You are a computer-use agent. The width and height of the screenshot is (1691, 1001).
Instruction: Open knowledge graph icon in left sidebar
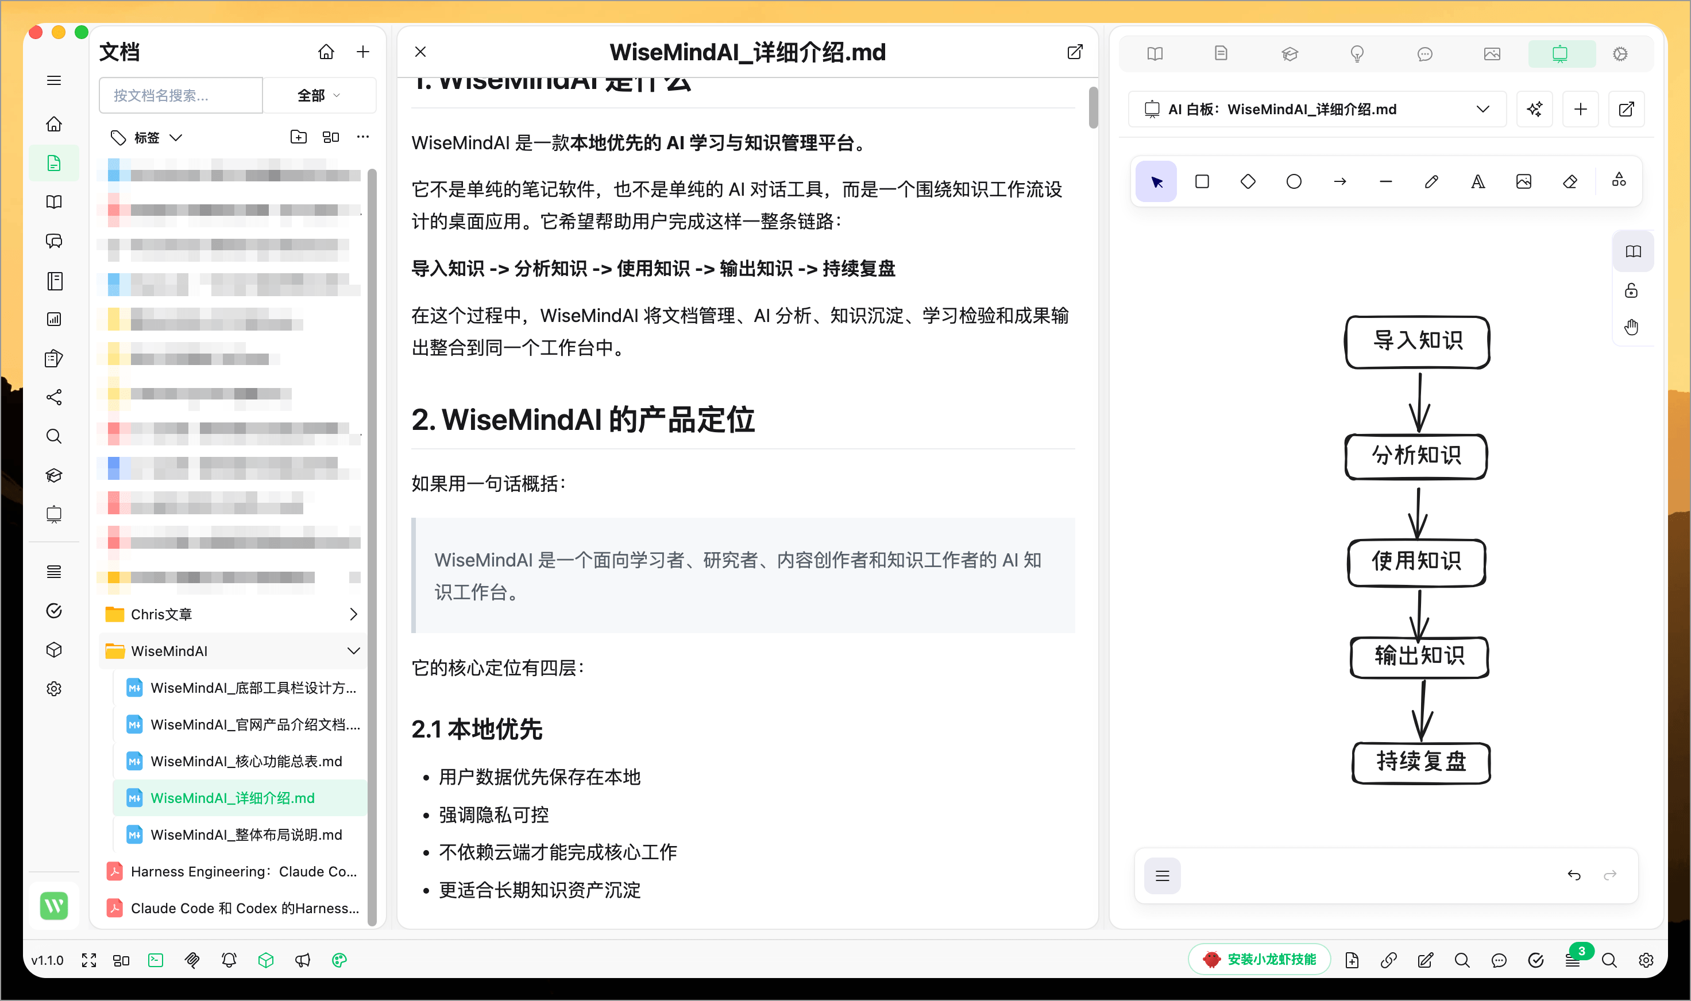pyautogui.click(x=54, y=397)
